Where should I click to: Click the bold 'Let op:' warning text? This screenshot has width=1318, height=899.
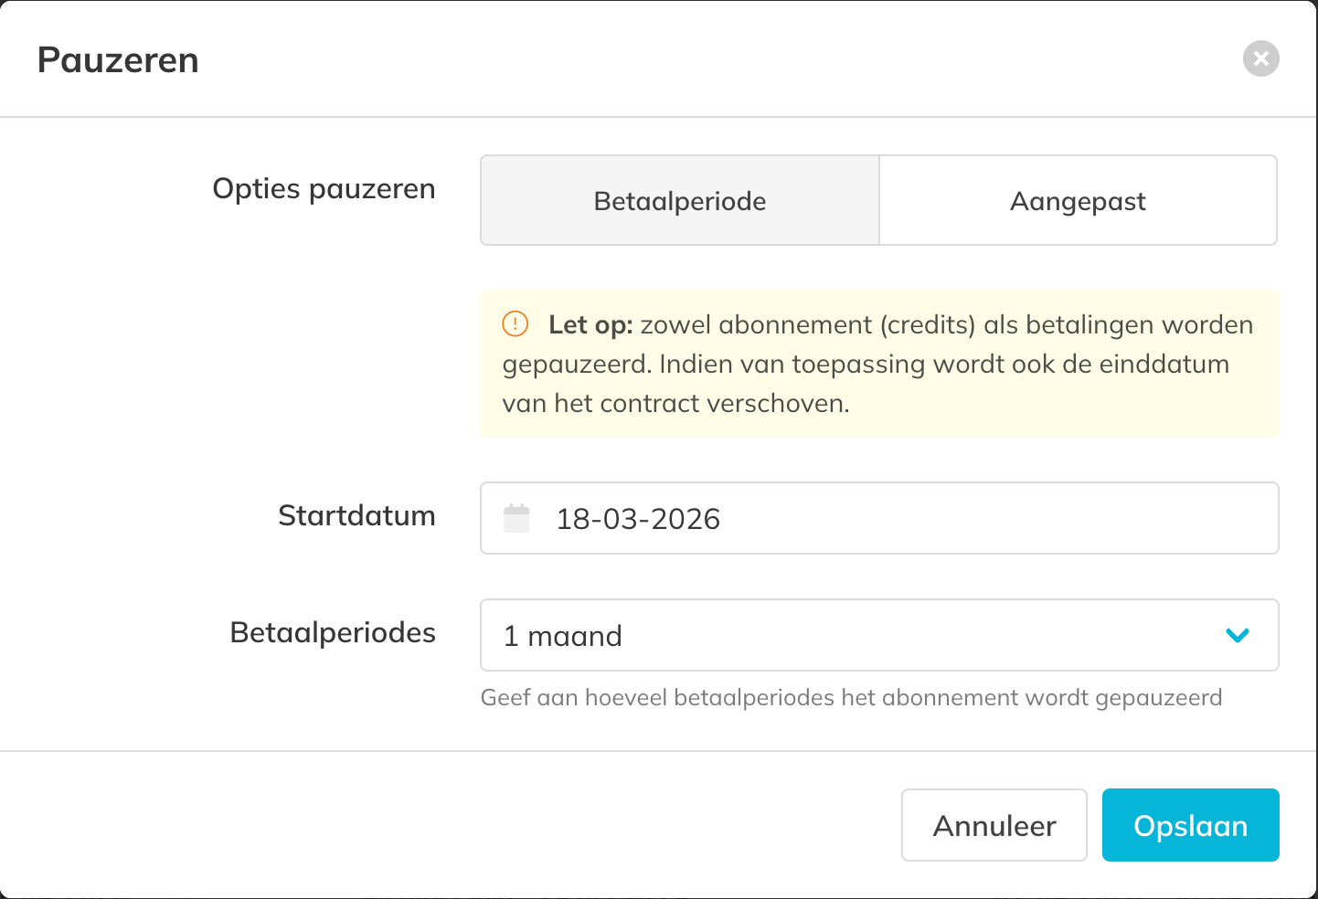pyautogui.click(x=590, y=325)
